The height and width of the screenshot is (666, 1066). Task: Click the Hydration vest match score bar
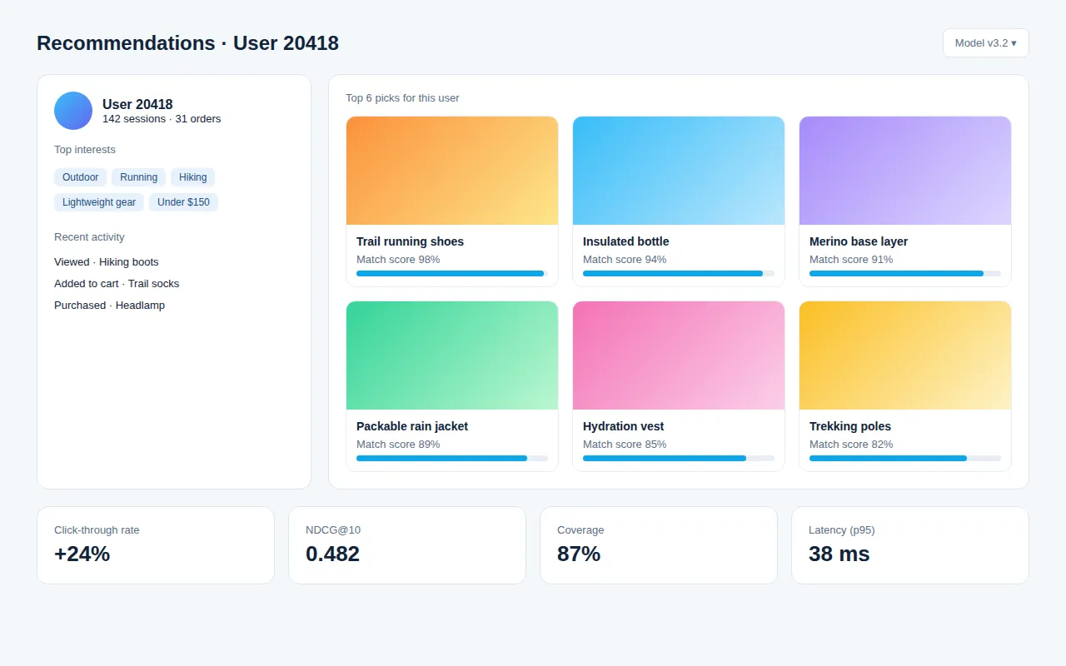(x=679, y=458)
